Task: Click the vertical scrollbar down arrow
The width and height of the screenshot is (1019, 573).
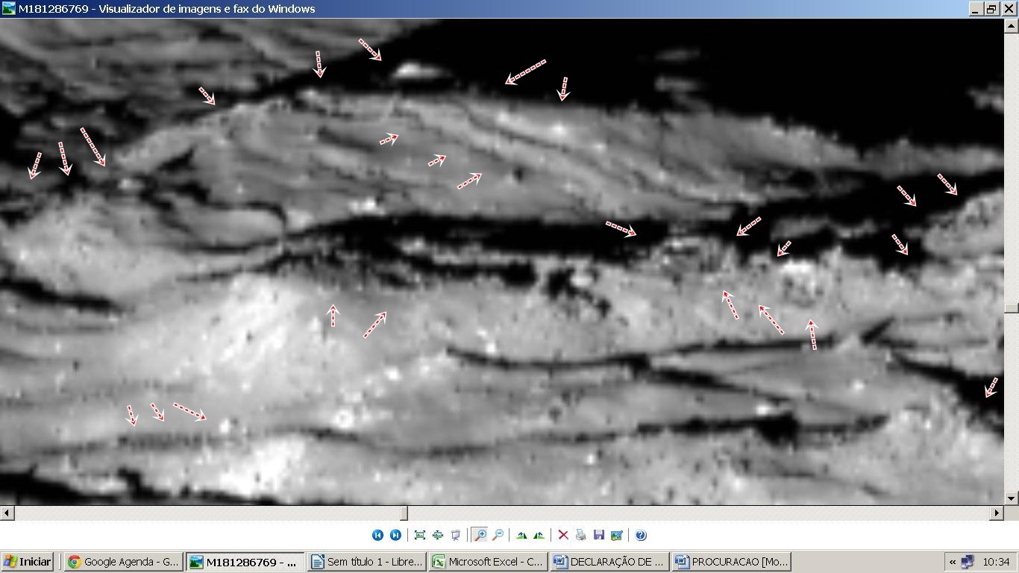Action: 1012,498
